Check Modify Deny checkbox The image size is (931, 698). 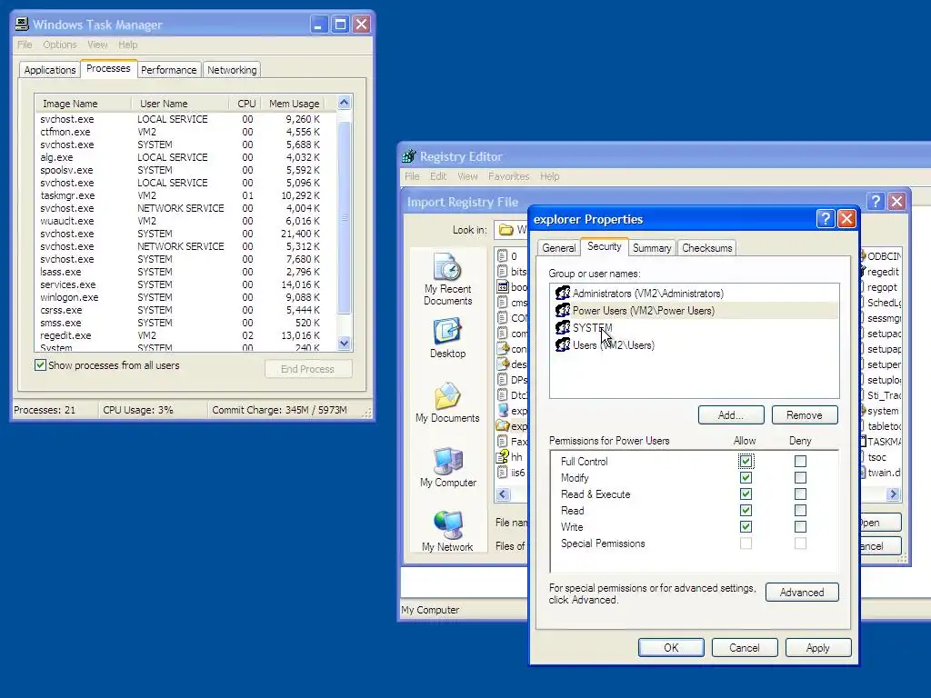tap(800, 478)
